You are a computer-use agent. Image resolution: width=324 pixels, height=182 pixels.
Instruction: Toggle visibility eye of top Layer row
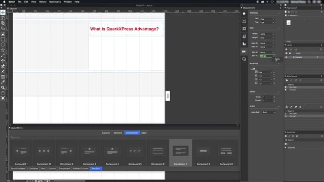(287, 53)
